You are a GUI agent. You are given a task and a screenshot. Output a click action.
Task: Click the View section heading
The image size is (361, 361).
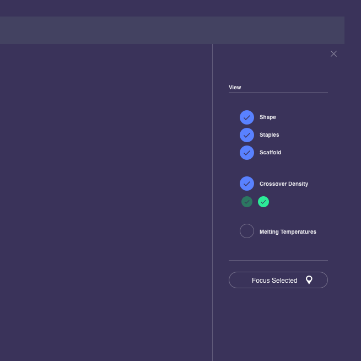point(235,88)
